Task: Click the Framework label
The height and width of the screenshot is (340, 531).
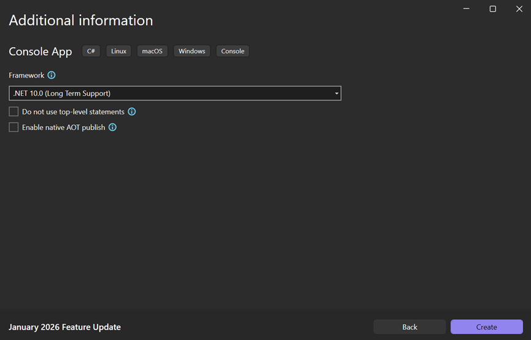Action: 26,75
